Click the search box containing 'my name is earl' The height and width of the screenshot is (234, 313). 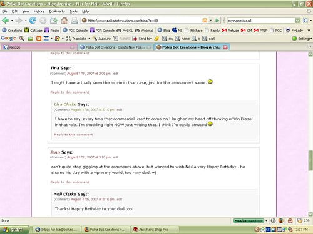[x=261, y=21]
